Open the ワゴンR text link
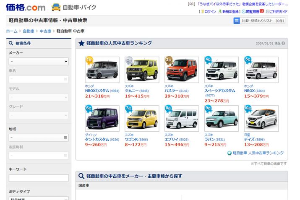 point(131,139)
